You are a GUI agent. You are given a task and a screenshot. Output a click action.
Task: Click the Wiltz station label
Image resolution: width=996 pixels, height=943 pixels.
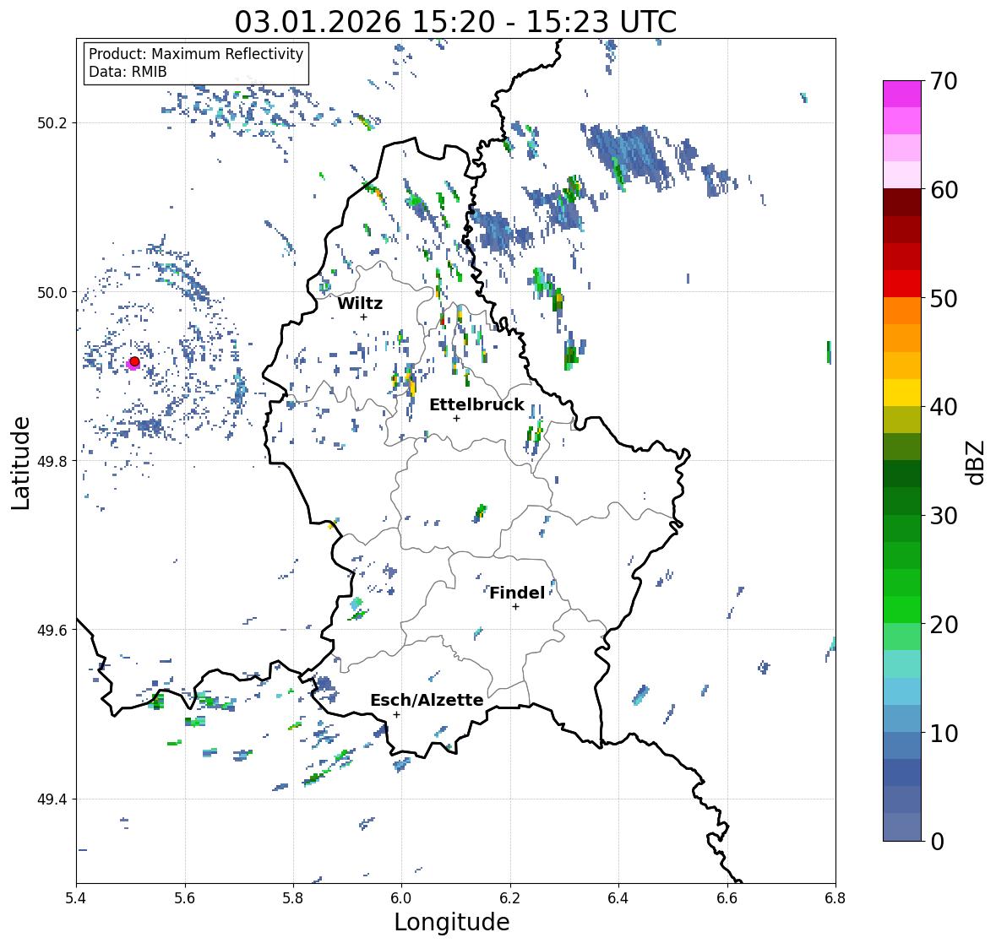coord(360,303)
